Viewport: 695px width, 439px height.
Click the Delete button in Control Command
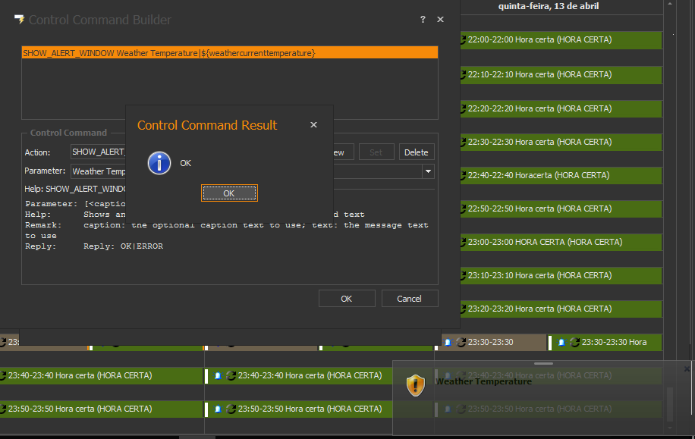coord(416,152)
